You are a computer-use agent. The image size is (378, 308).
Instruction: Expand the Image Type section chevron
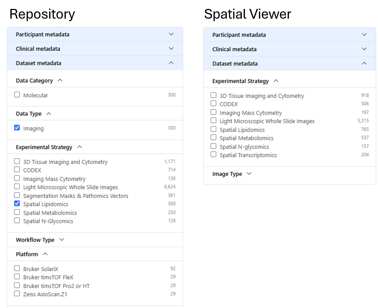click(249, 173)
